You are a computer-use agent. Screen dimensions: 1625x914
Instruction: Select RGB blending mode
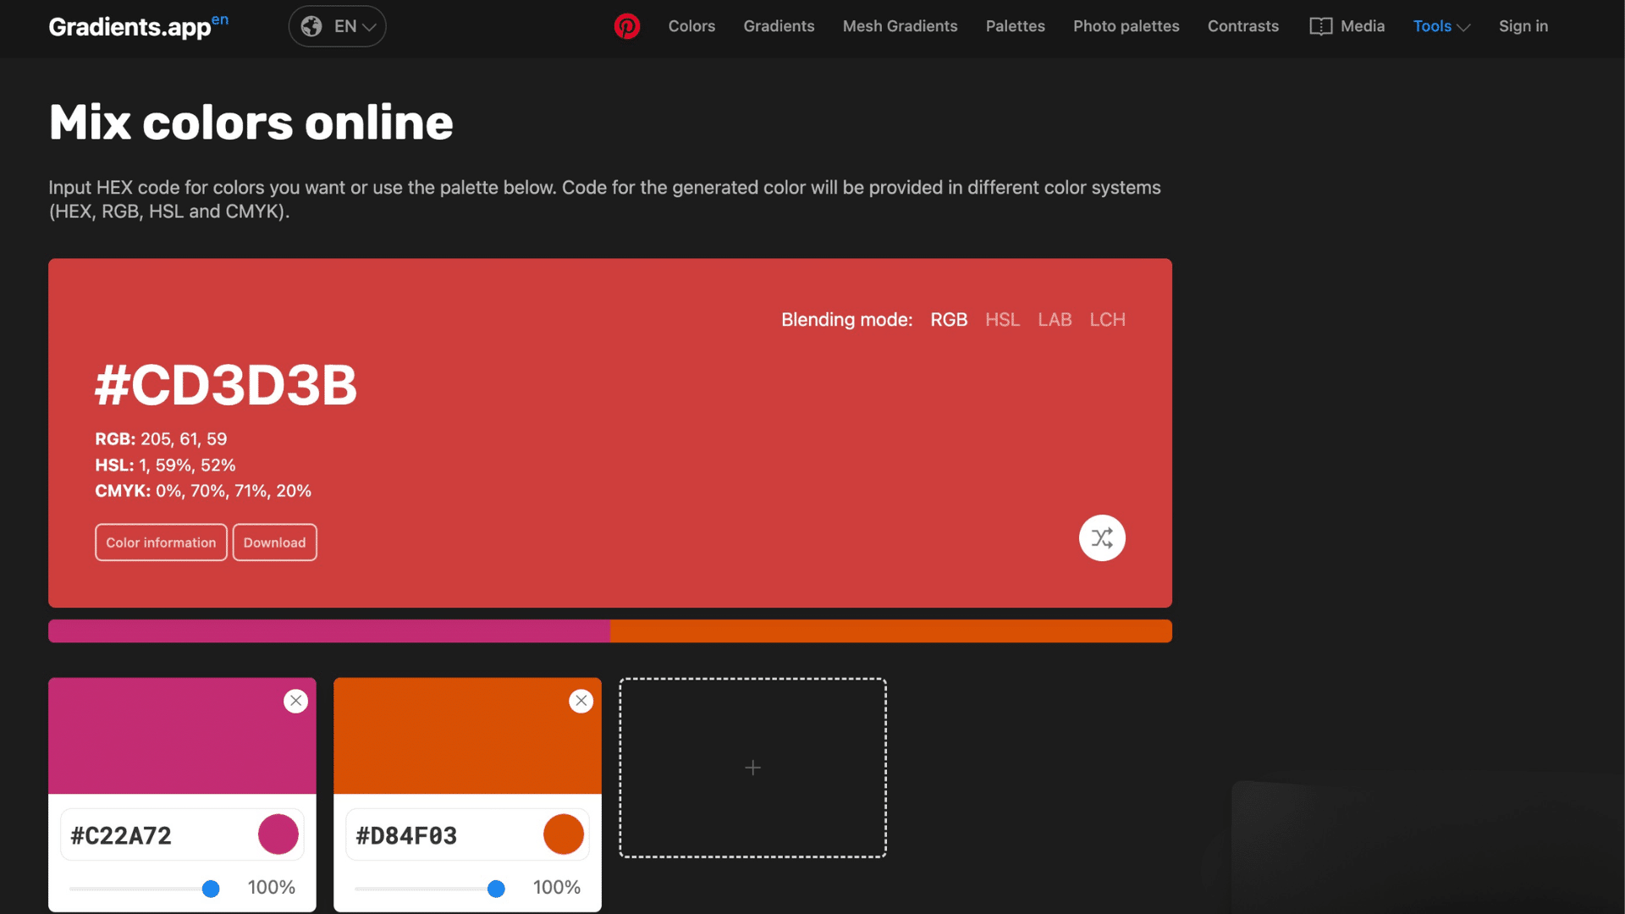pyautogui.click(x=949, y=320)
